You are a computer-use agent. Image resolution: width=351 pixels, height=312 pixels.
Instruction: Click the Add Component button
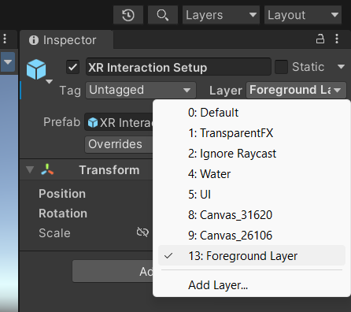pos(113,271)
